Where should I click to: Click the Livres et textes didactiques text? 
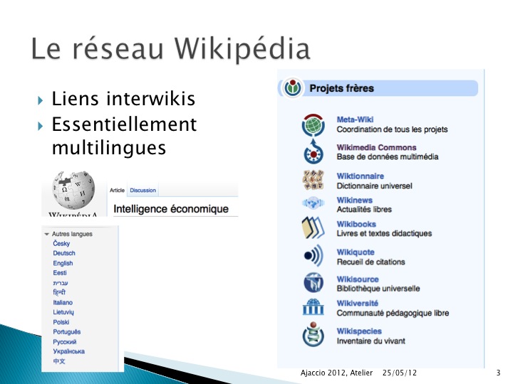384,233
